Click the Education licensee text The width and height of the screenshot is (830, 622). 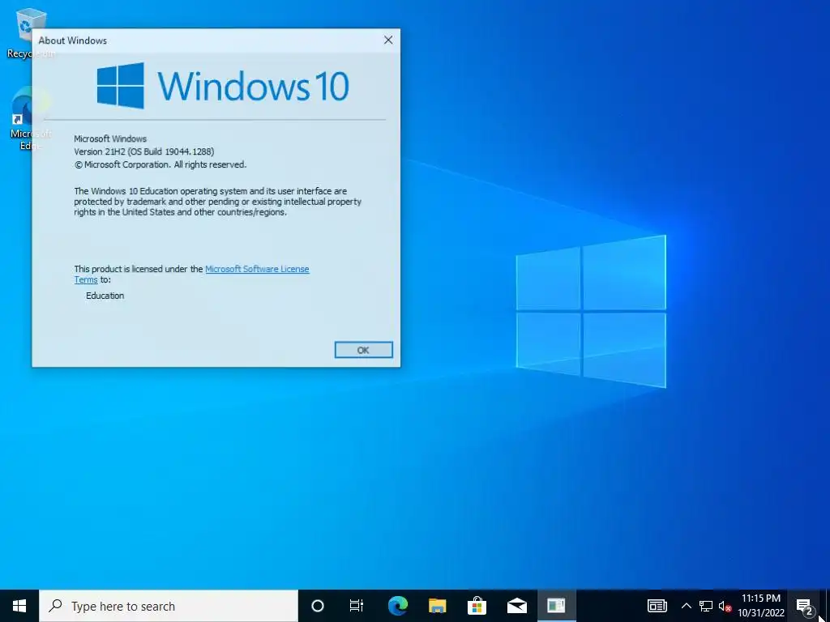[105, 296]
